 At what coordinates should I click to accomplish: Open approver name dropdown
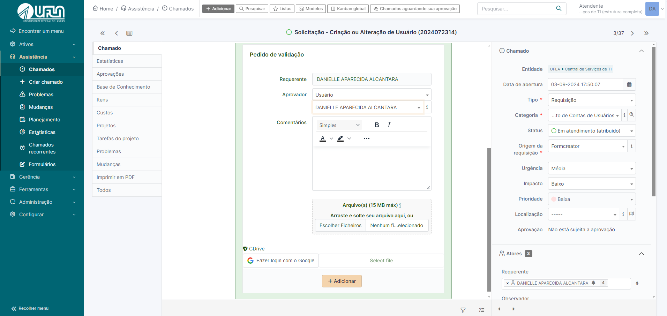[368, 107]
